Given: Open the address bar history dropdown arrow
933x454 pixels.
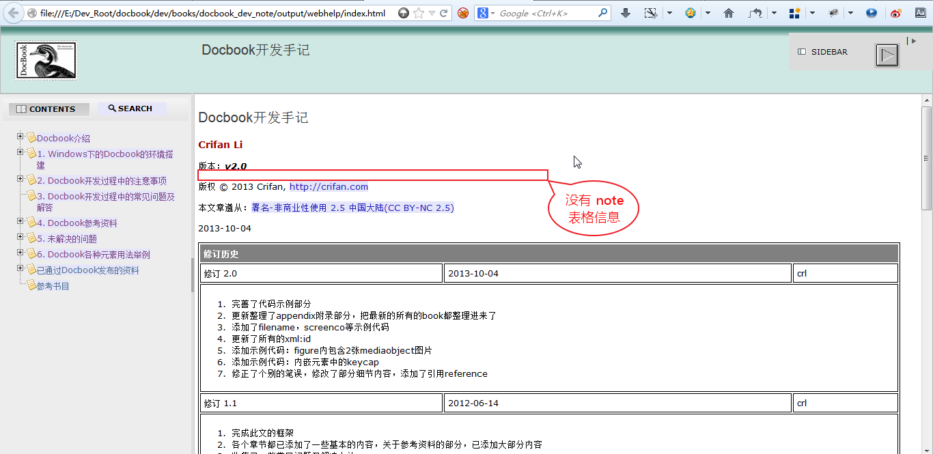Looking at the screenshot, I should 432,13.
